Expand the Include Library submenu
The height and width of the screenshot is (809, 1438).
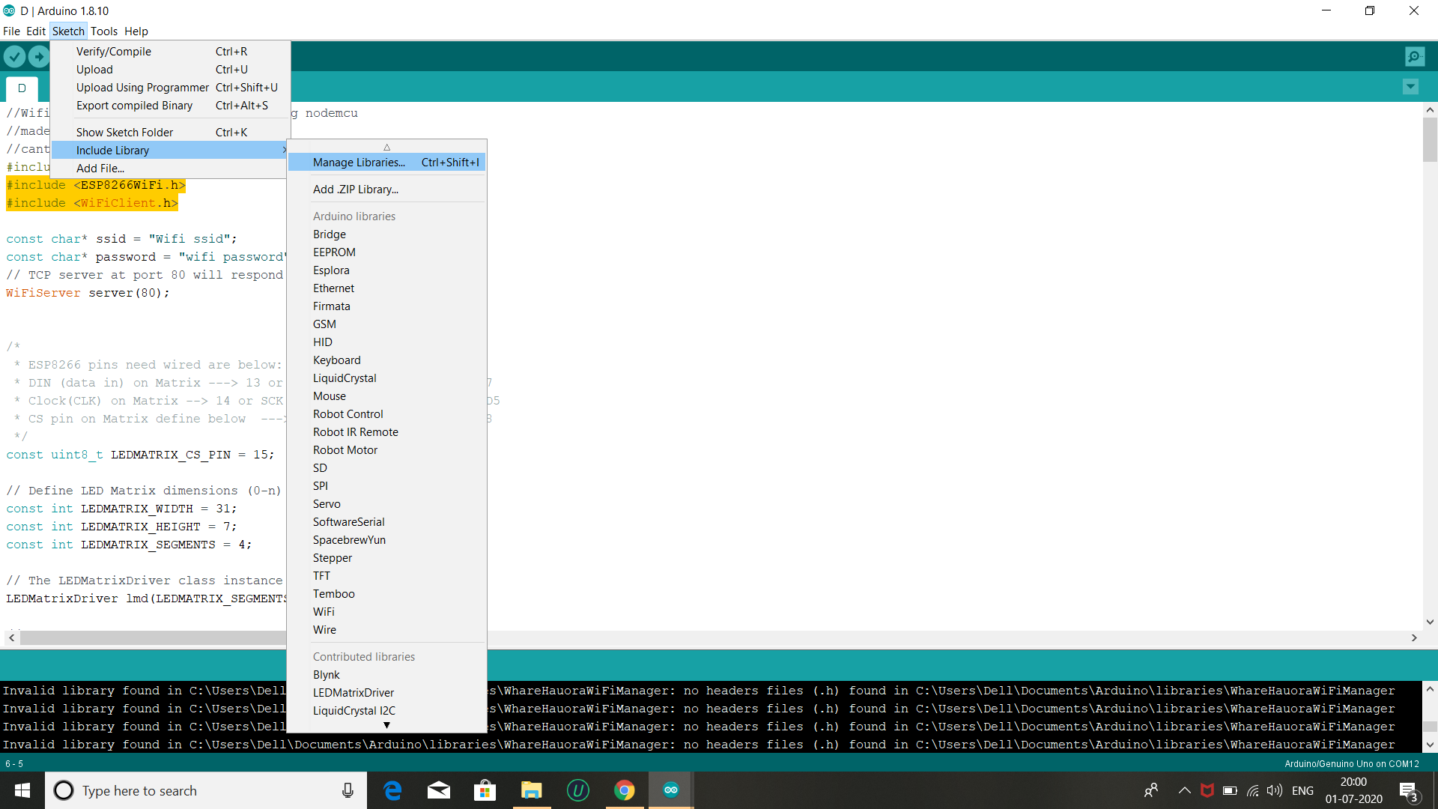click(112, 149)
